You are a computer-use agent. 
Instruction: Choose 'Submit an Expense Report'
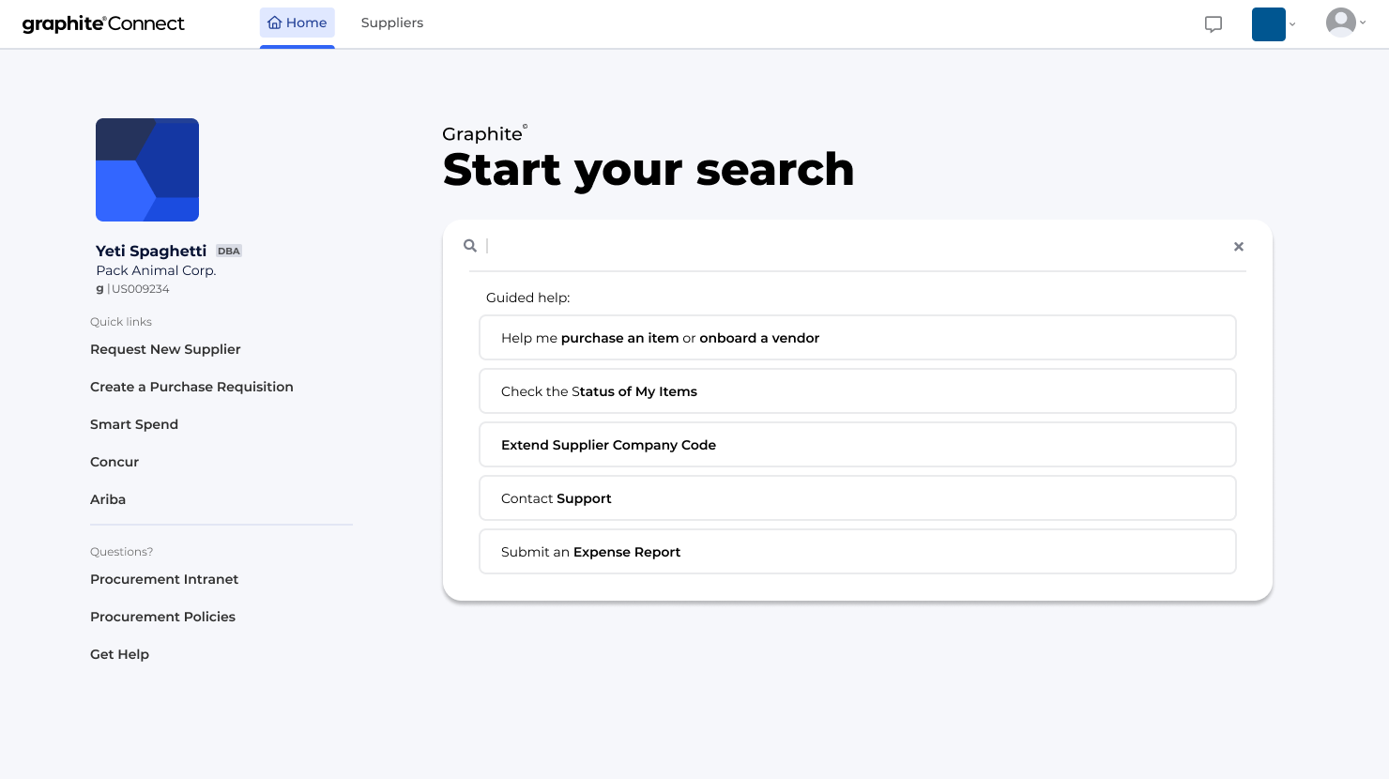click(857, 552)
